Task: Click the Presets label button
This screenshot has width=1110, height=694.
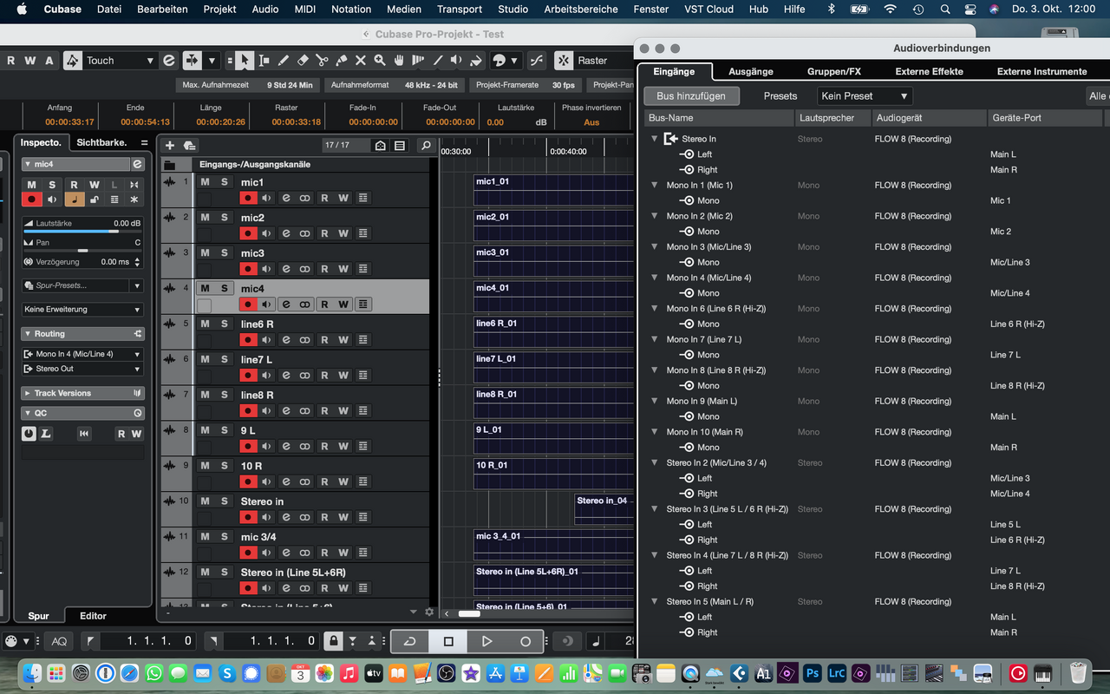Action: tap(780, 96)
